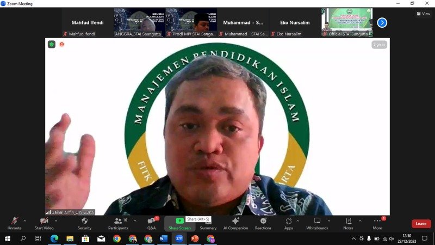This screenshot has width=435, height=245.
Task: Expand the Participants options arrow
Action: click(134, 221)
